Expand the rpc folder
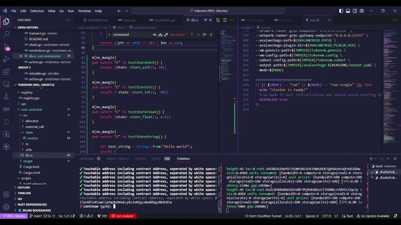 [24, 104]
